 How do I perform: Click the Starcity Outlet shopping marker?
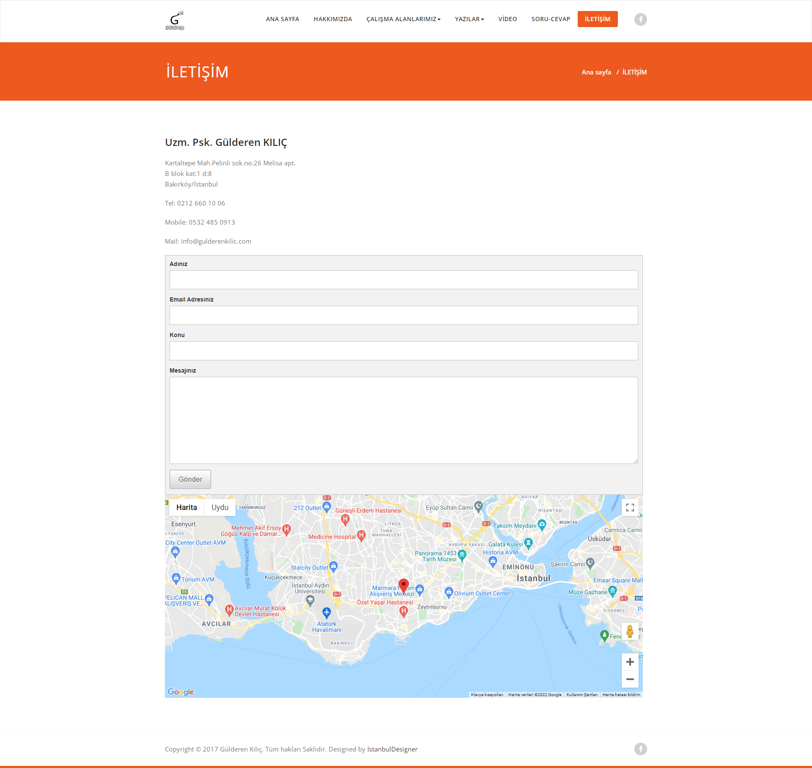[x=333, y=566]
